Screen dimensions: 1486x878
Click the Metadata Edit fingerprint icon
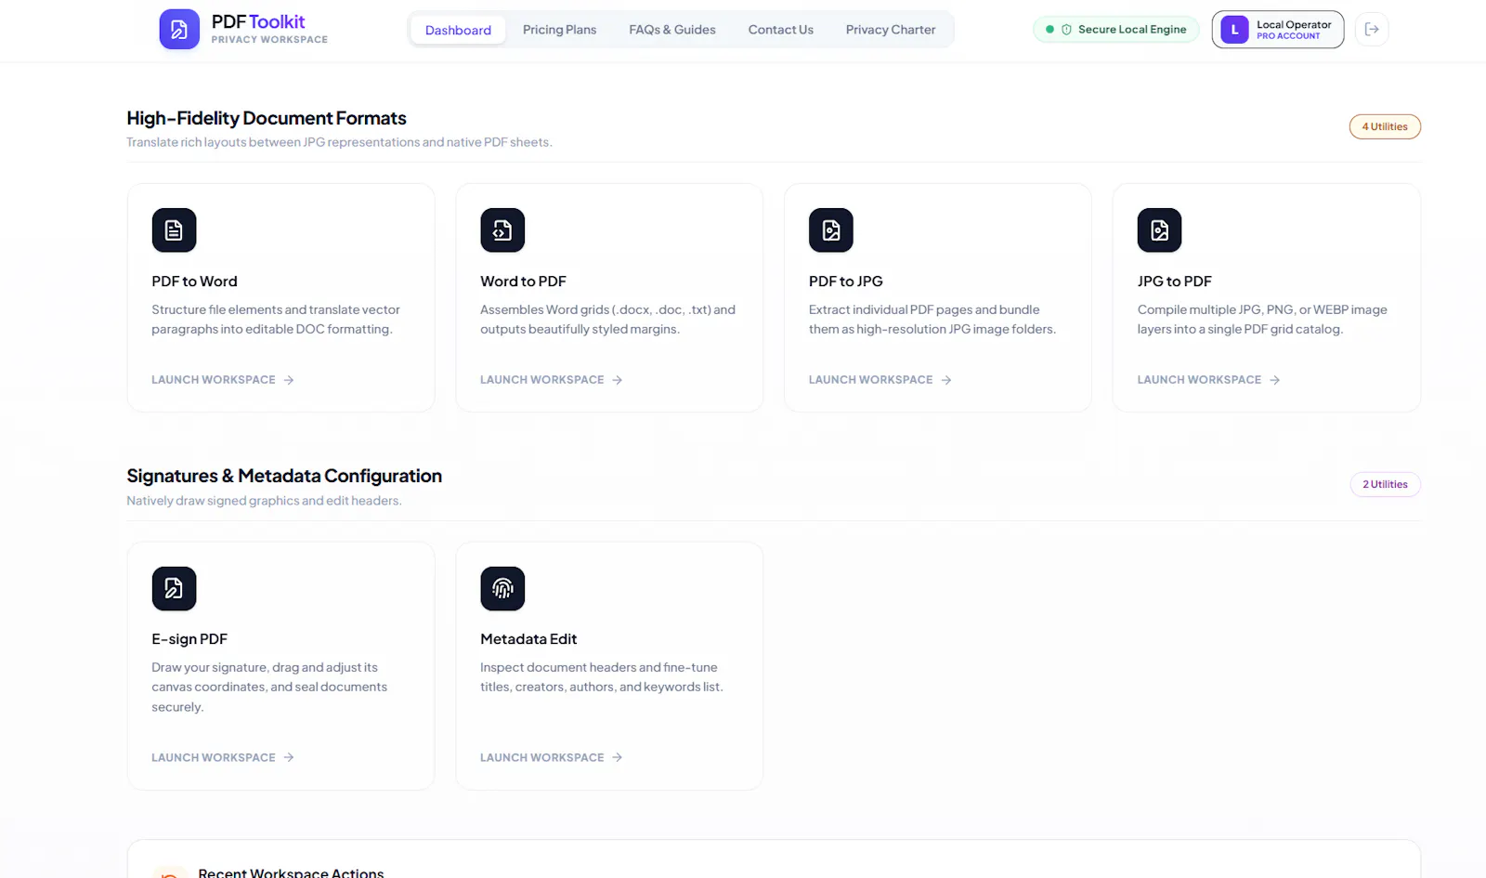point(502,588)
